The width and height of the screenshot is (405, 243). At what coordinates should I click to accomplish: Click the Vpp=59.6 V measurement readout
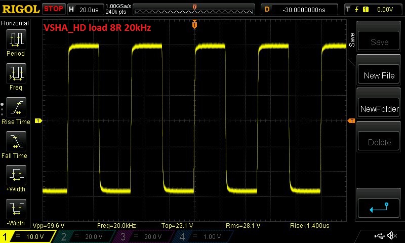[x=49, y=225]
